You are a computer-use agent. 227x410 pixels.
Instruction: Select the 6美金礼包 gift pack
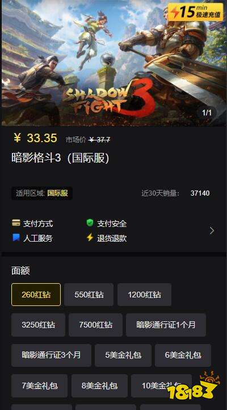tap(183, 355)
